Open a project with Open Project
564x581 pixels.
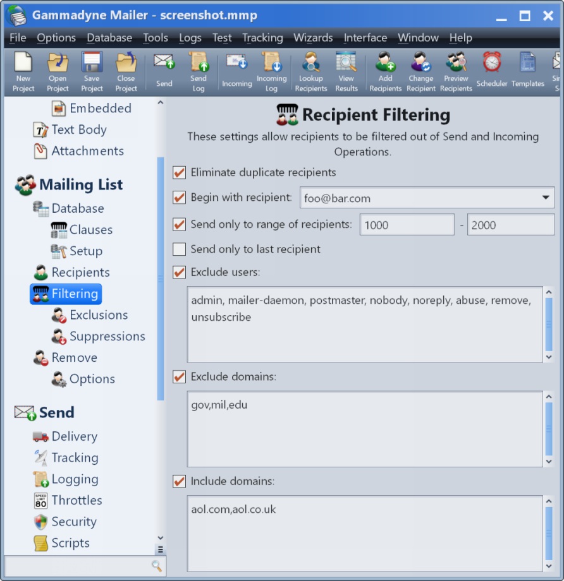click(x=58, y=72)
